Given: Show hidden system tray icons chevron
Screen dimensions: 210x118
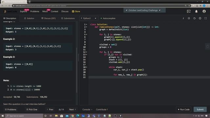Looking at the screenshot, I should click(194, 116).
